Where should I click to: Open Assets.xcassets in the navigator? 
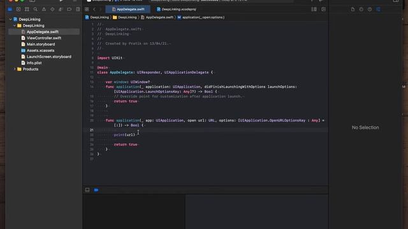tap(44, 50)
